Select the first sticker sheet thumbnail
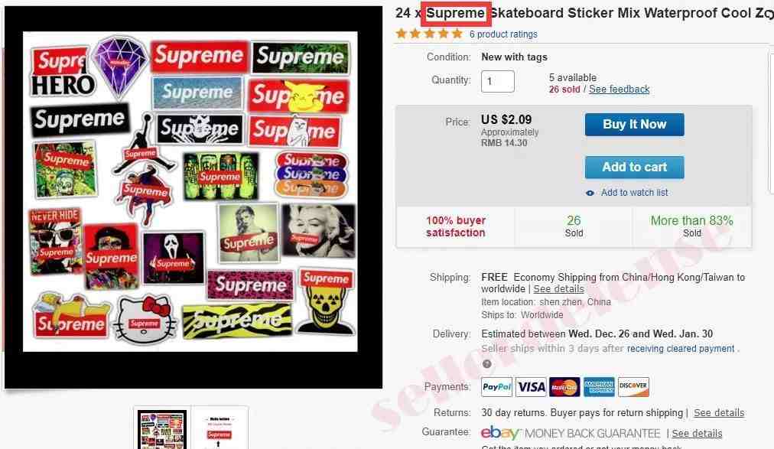Viewport: 774px width, 449px height. [162, 429]
